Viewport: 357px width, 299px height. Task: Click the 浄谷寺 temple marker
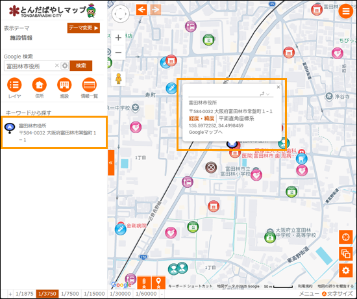[x=329, y=96]
